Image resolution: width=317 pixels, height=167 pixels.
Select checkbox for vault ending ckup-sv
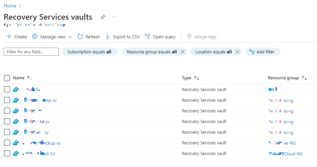(7, 143)
